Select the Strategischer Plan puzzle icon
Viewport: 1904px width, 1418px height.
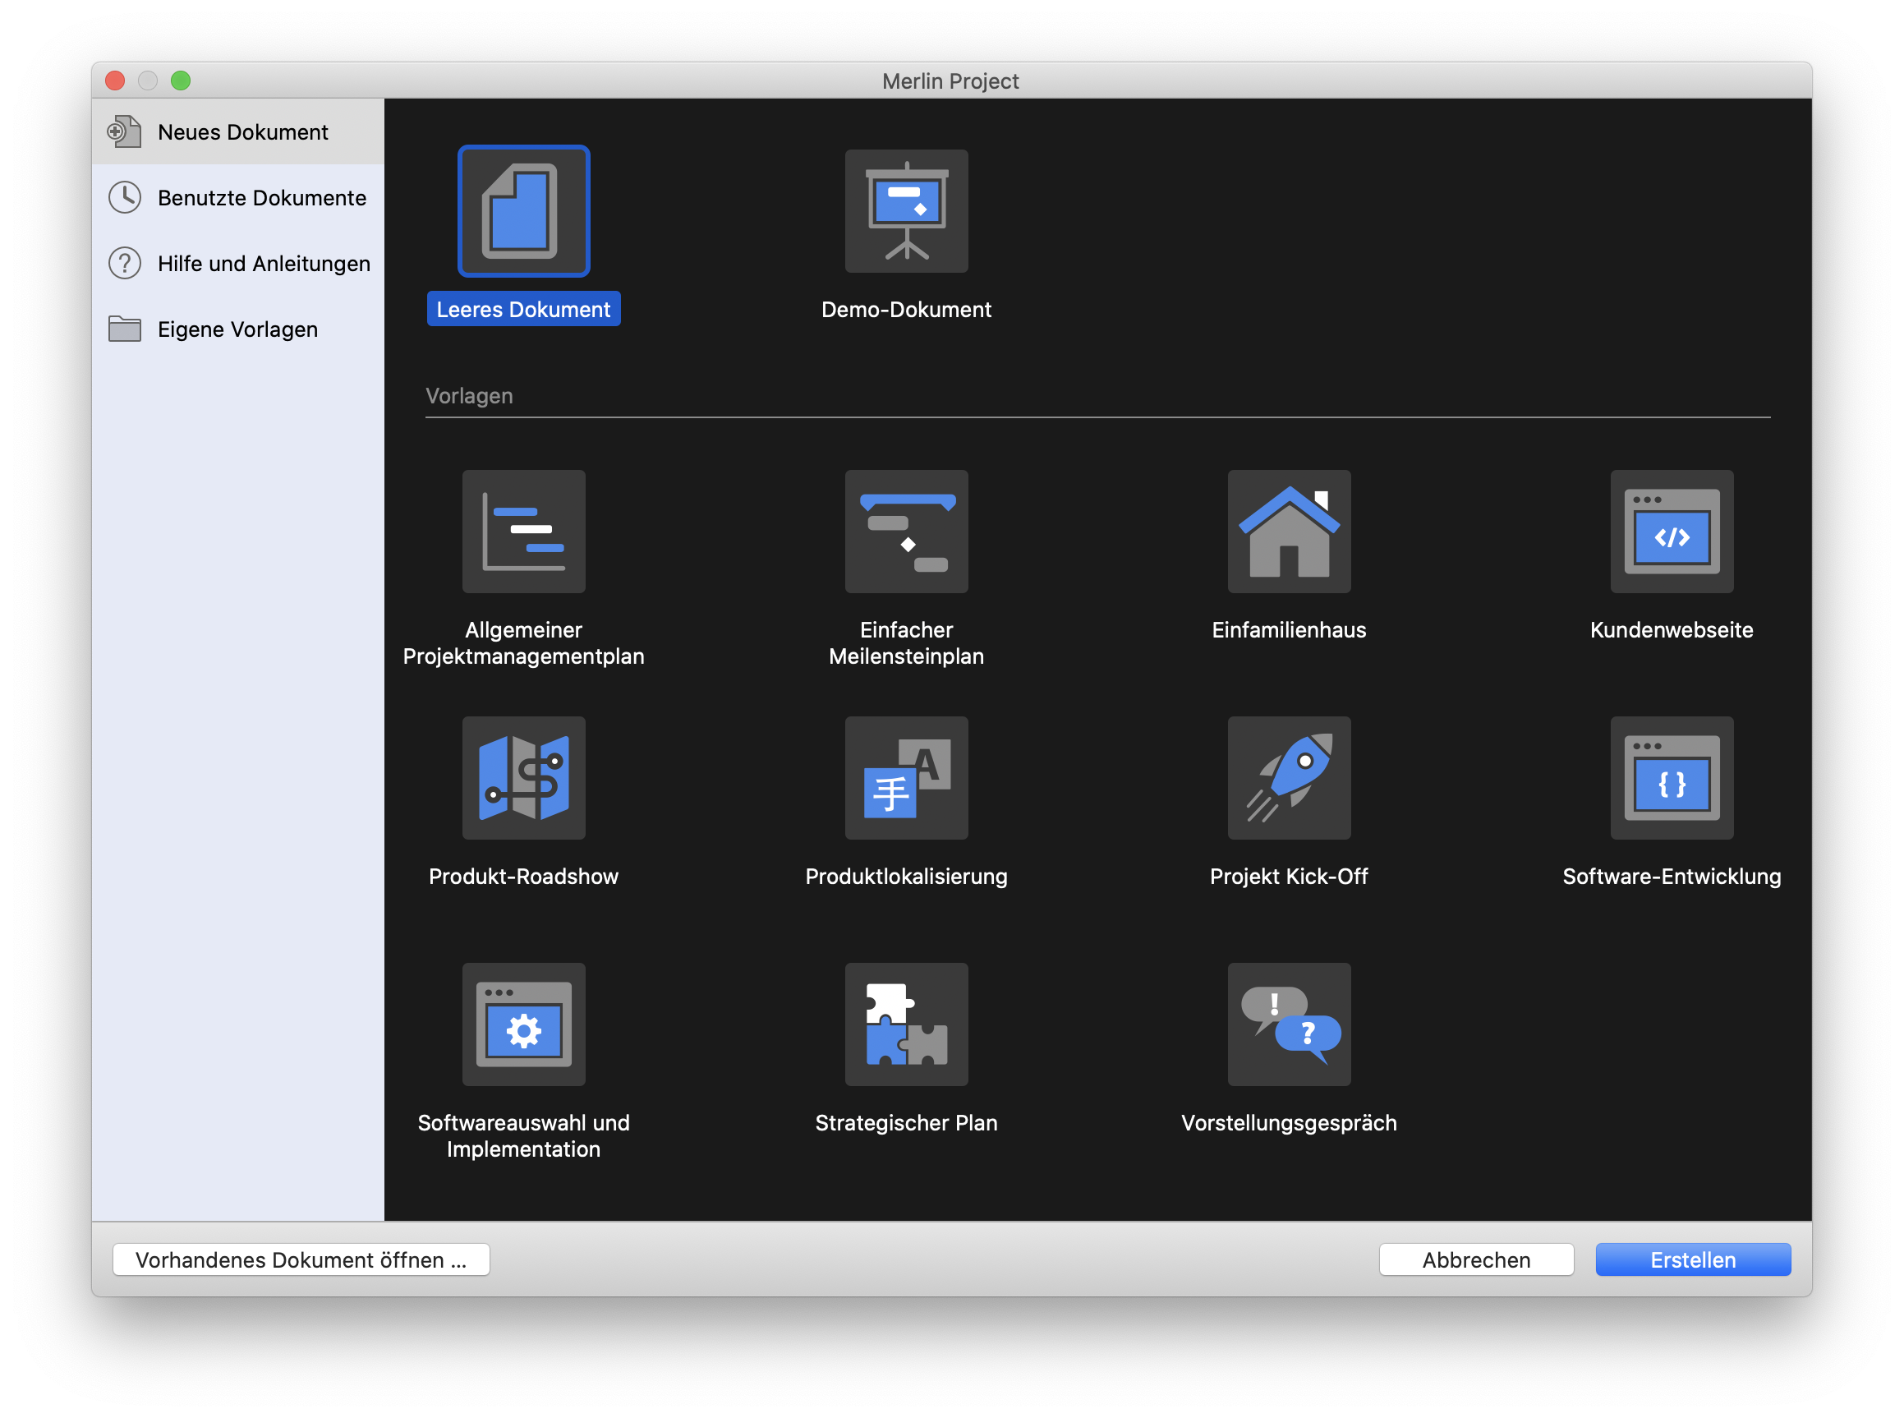coord(906,1024)
